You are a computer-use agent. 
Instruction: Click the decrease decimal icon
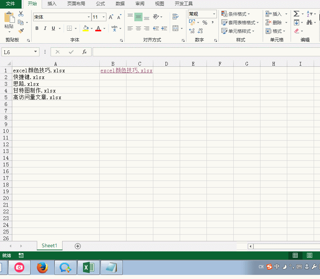coord(200,31)
